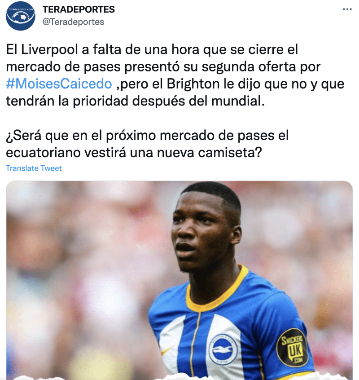Click the Translate Tweet link
This screenshot has height=380, width=359.
[34, 168]
